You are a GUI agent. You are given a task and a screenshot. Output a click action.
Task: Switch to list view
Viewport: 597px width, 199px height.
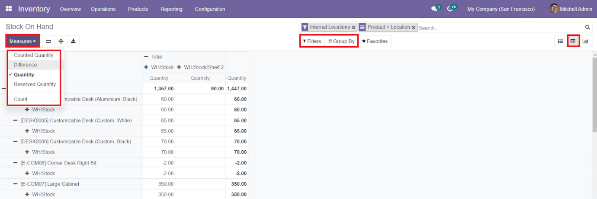pyautogui.click(x=560, y=41)
